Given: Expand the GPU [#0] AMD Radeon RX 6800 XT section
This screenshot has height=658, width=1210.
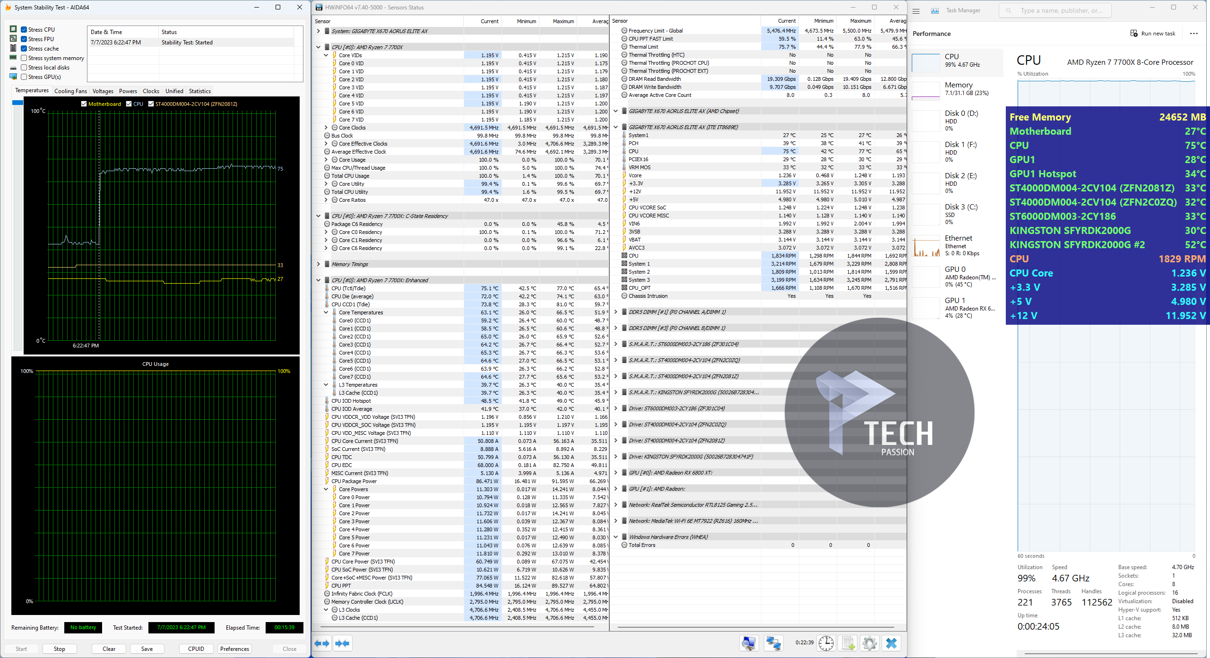Looking at the screenshot, I should click(616, 473).
